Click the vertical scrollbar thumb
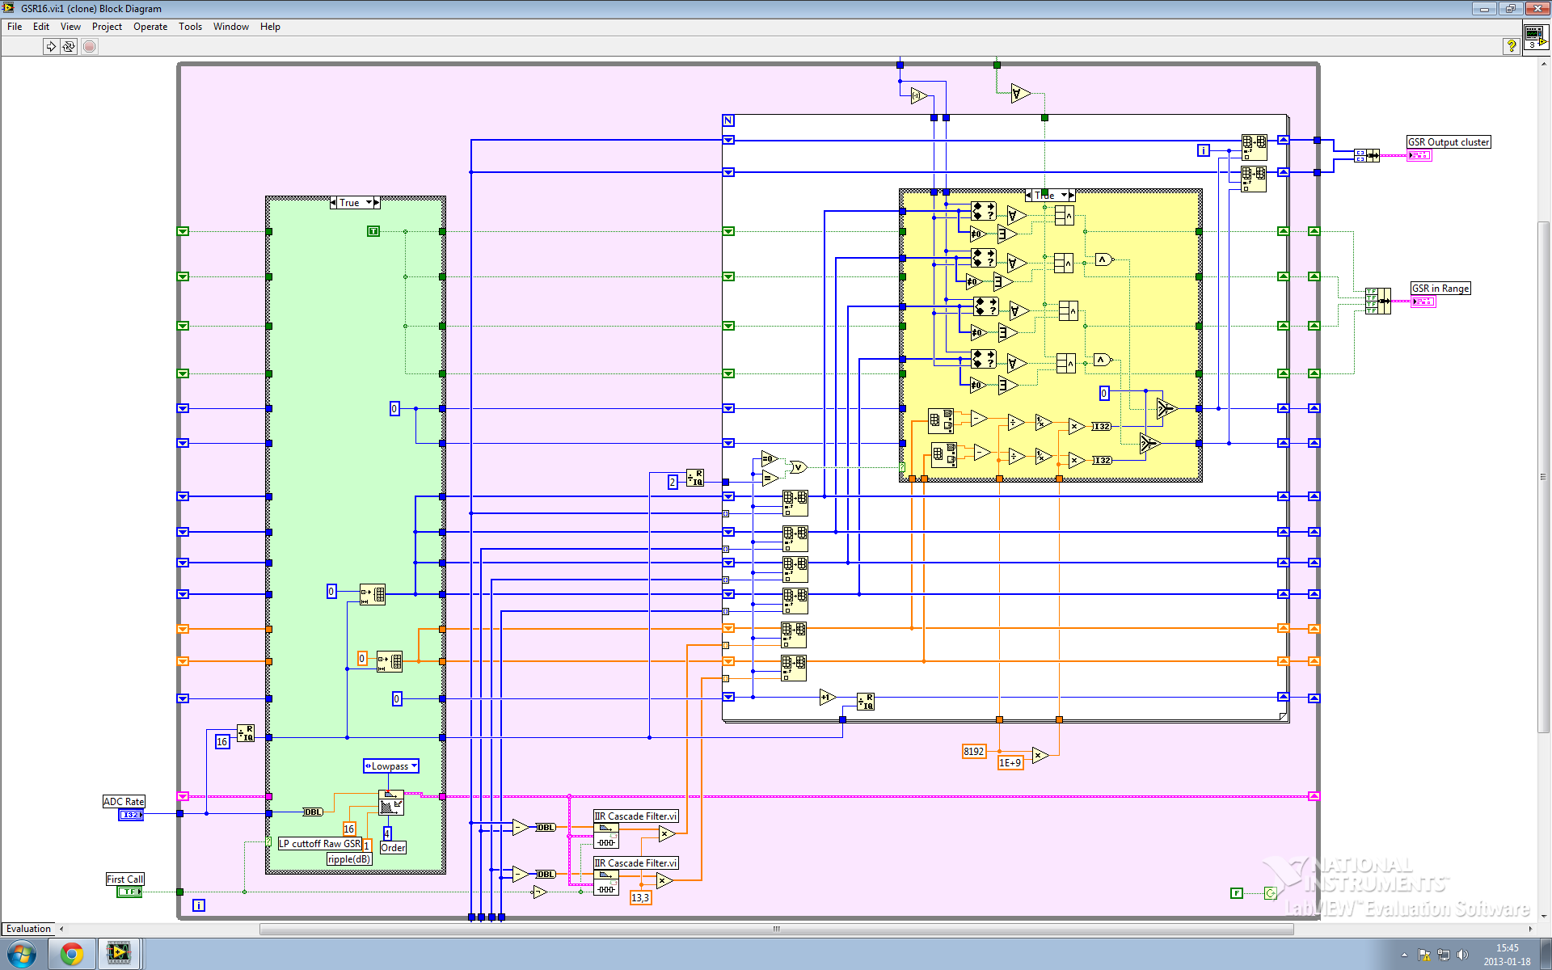Viewport: 1552px width, 970px height. 1544,476
